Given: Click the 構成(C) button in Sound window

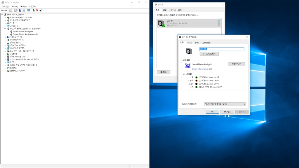Looking at the screenshot, I should click(164, 72).
